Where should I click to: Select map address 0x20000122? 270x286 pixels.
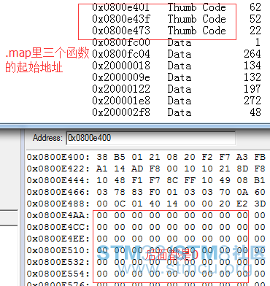[121, 89]
